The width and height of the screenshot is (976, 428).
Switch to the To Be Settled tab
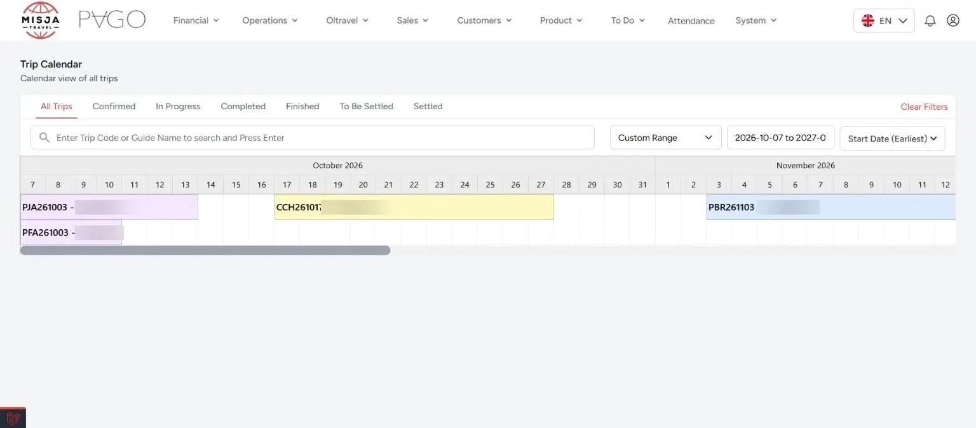pyautogui.click(x=366, y=106)
